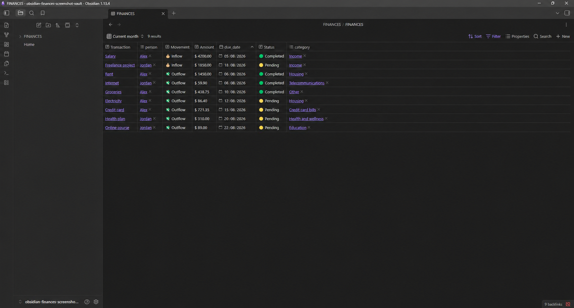Open the search magnifier in the sidebar
This screenshot has height=308, width=574.
(x=32, y=13)
